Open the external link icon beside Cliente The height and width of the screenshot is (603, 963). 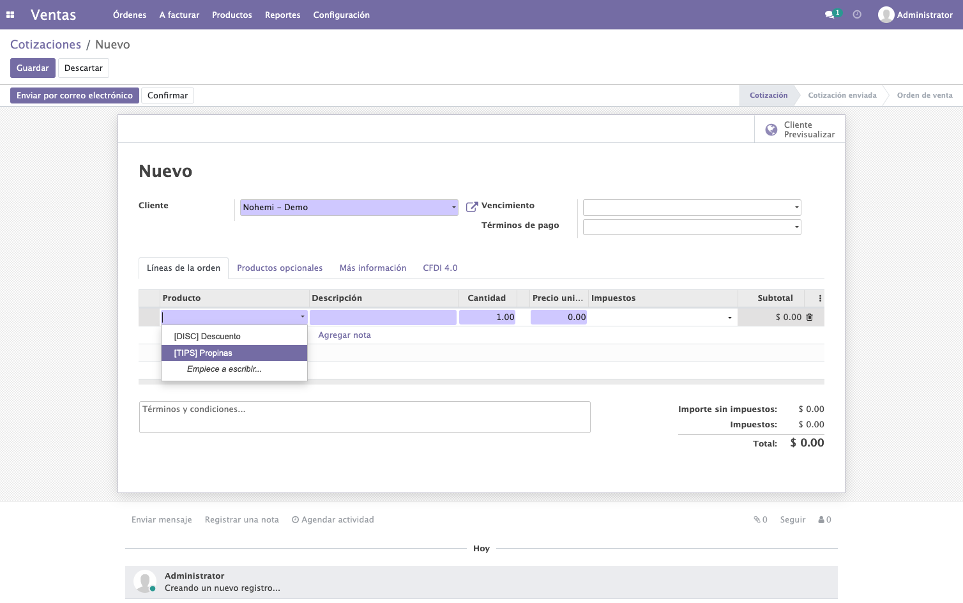click(x=472, y=207)
